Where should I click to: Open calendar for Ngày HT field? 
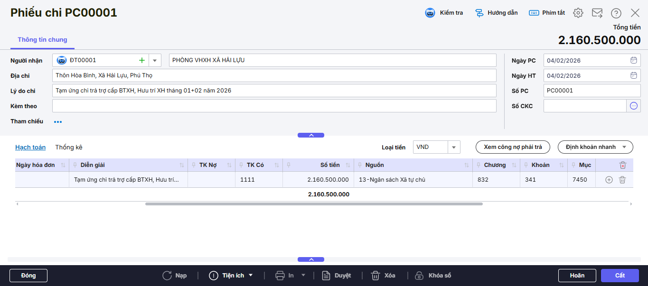[633, 75]
